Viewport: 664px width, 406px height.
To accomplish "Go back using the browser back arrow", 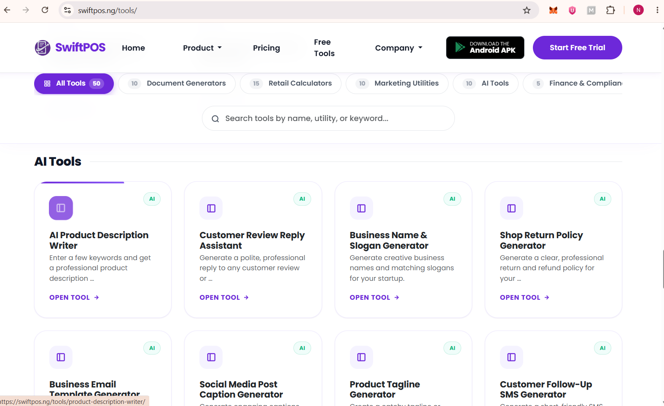I will (7, 10).
